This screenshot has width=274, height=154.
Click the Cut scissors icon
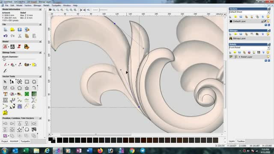tap(20, 36)
